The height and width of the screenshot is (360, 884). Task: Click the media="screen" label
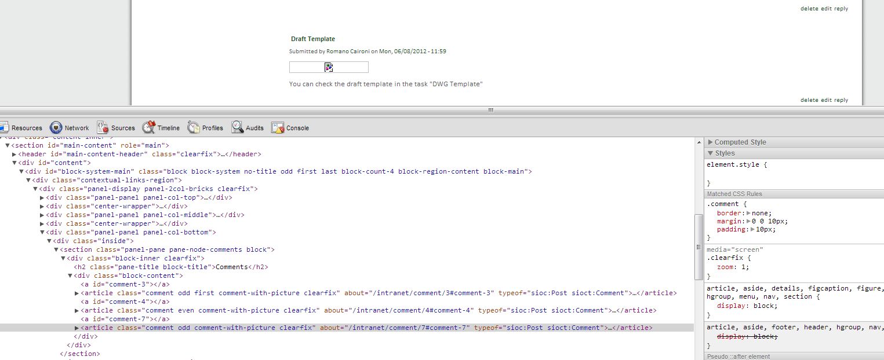pos(735,249)
